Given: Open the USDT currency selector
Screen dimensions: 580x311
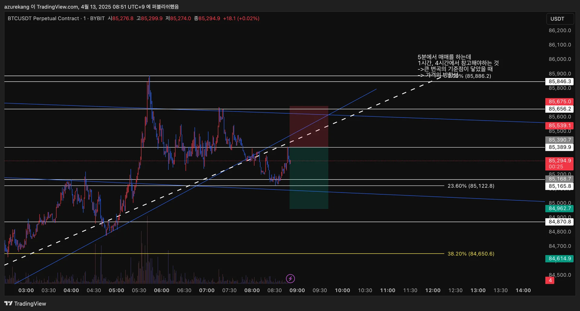Looking at the screenshot, I should tap(560, 19).
